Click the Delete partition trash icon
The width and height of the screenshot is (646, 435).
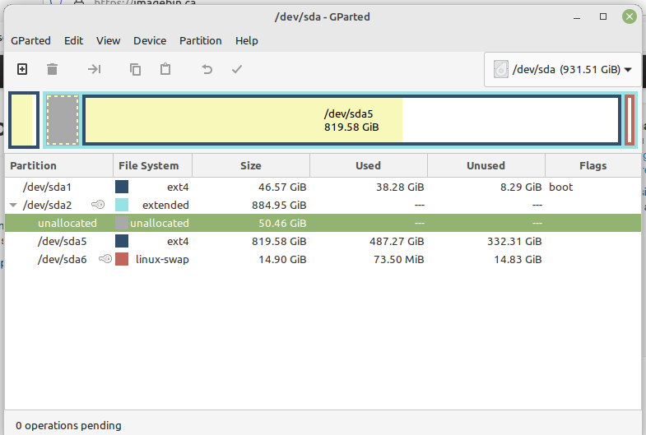point(53,69)
